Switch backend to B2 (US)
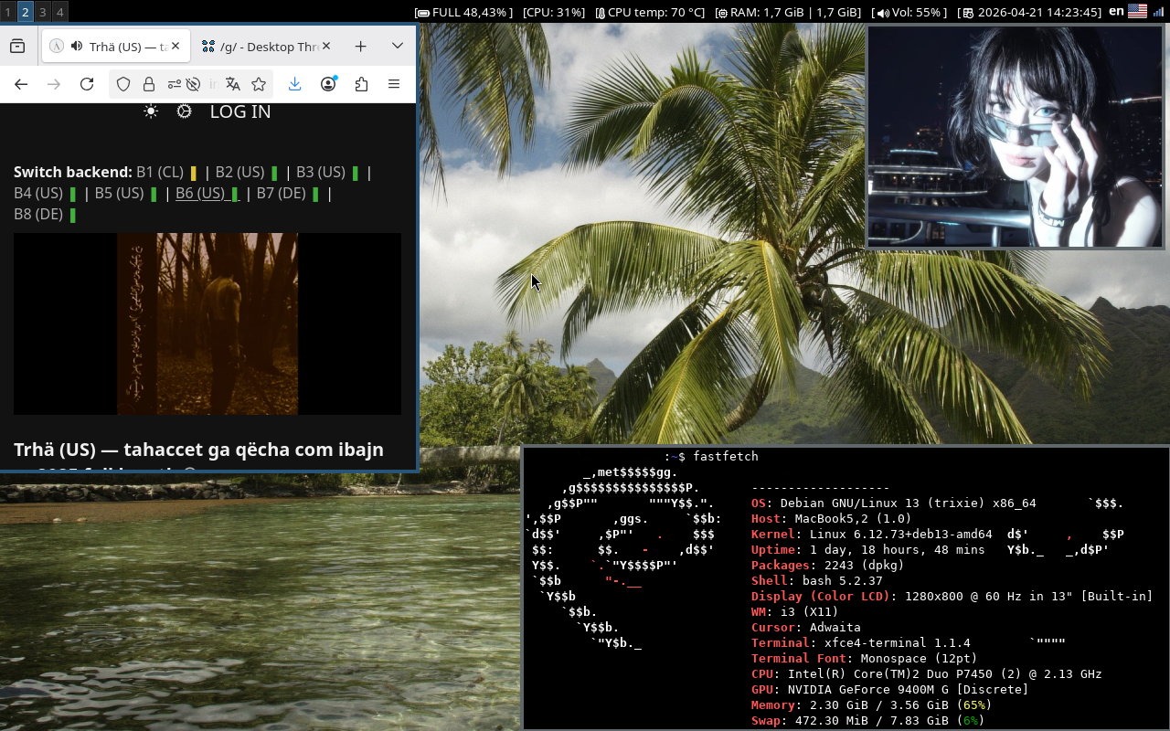Screen dimensions: 1170x731 pos(247,172)
